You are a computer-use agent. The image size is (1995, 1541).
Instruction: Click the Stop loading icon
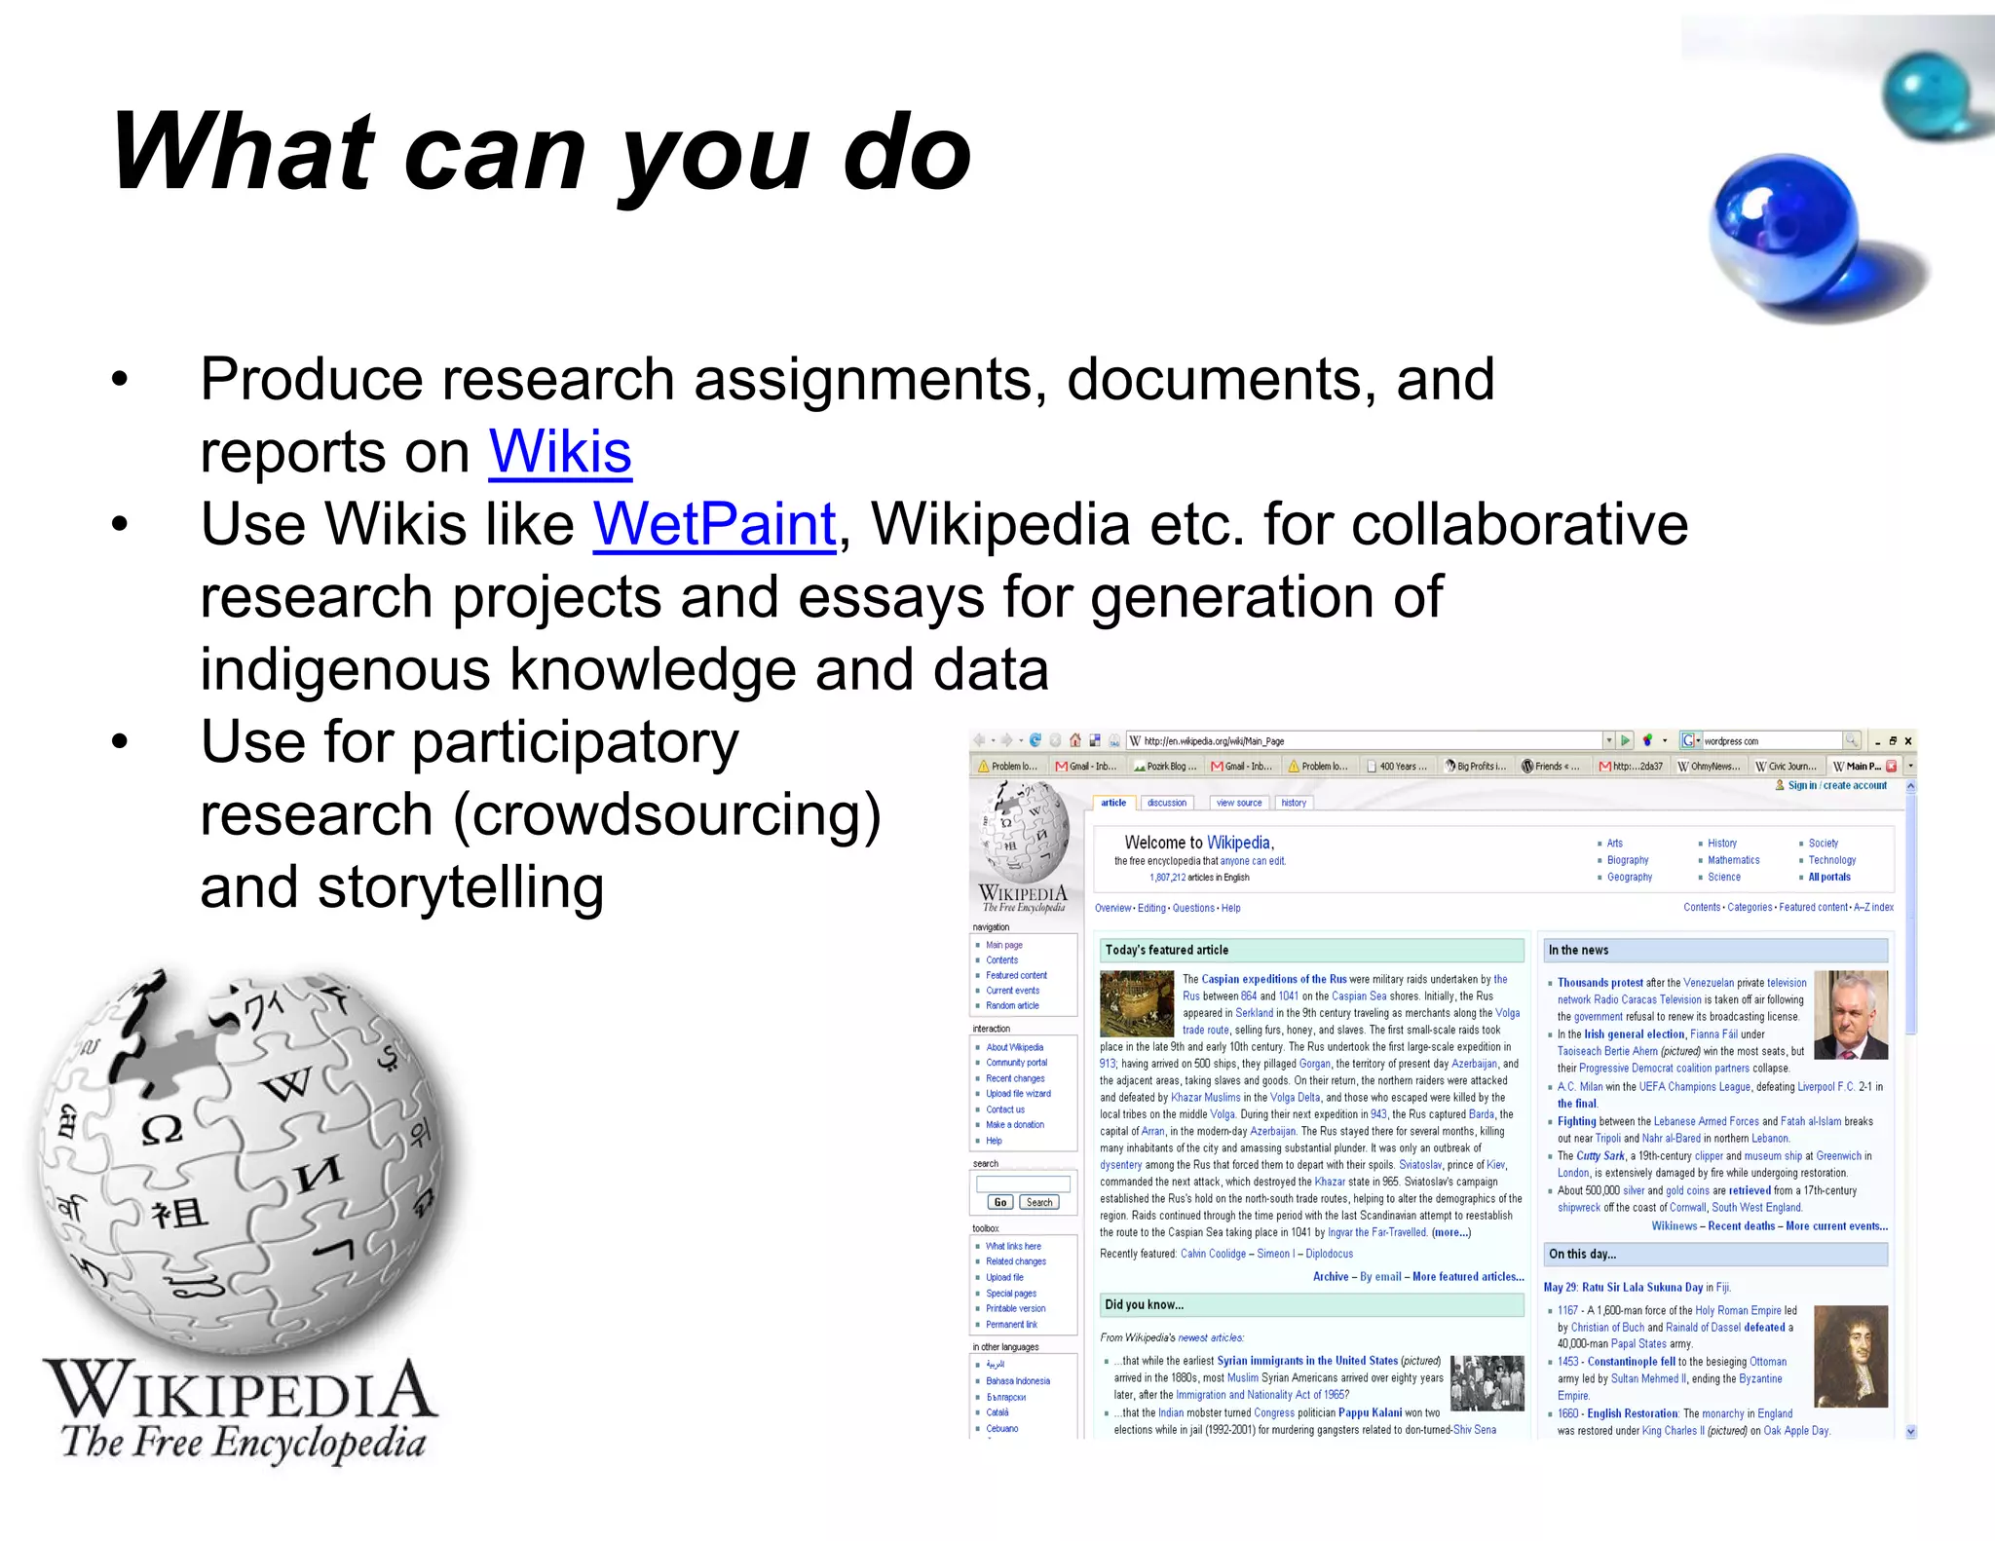(x=1055, y=740)
